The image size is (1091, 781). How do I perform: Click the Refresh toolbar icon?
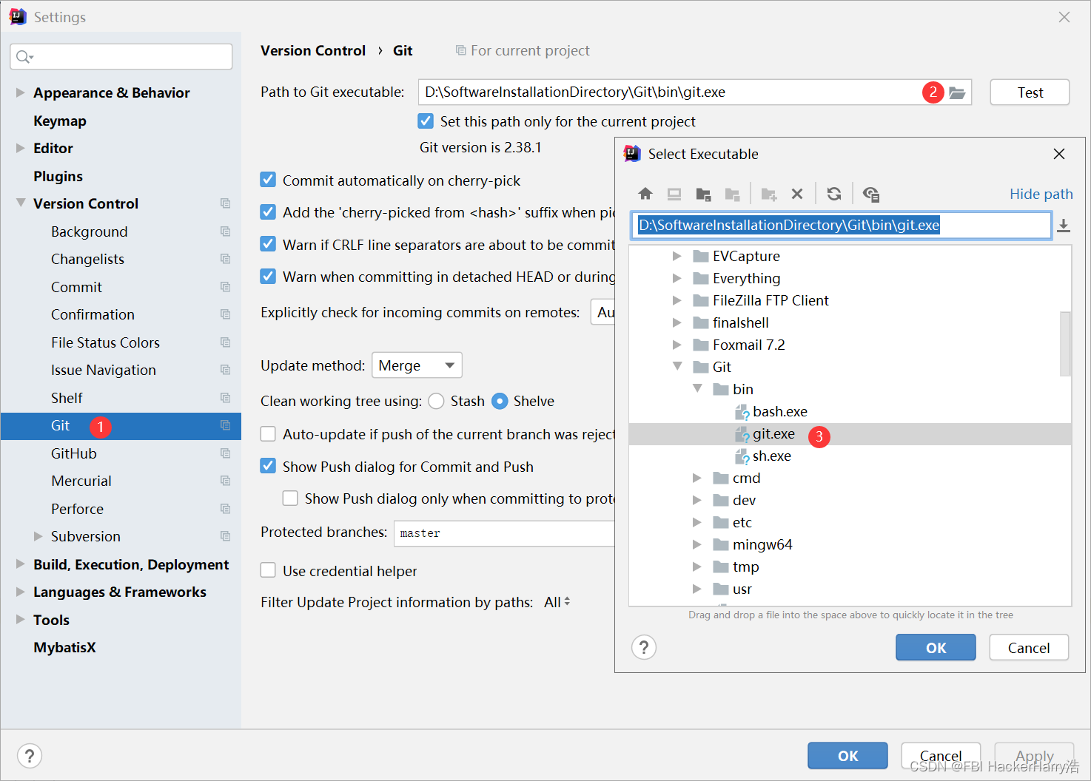[834, 194]
